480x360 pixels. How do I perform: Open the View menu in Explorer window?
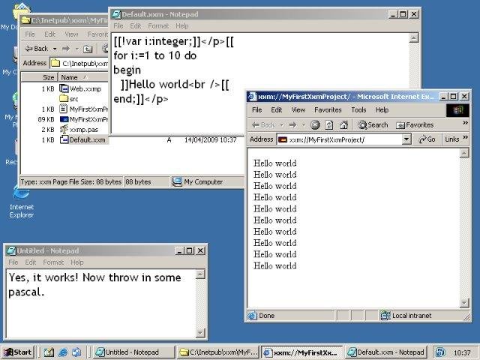pos(71,34)
